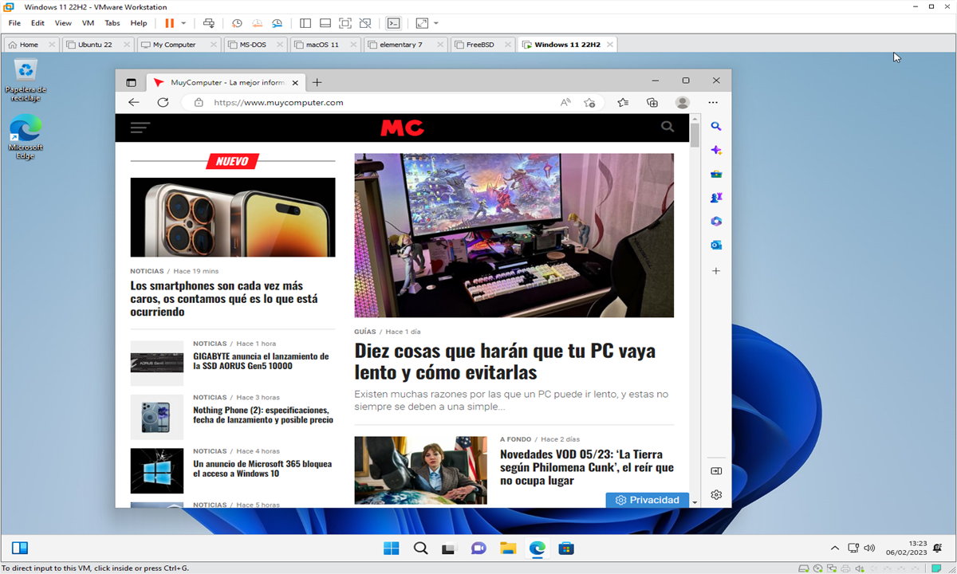Click the Edge back navigation arrow
Screen dimensions: 957x574
(134, 102)
